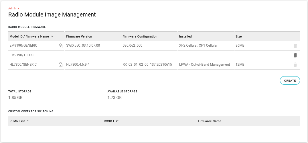Image resolution: width=308 pixels, height=143 pixels.
Task: Click Firmware Name header in operator switching table
Action: point(210,121)
